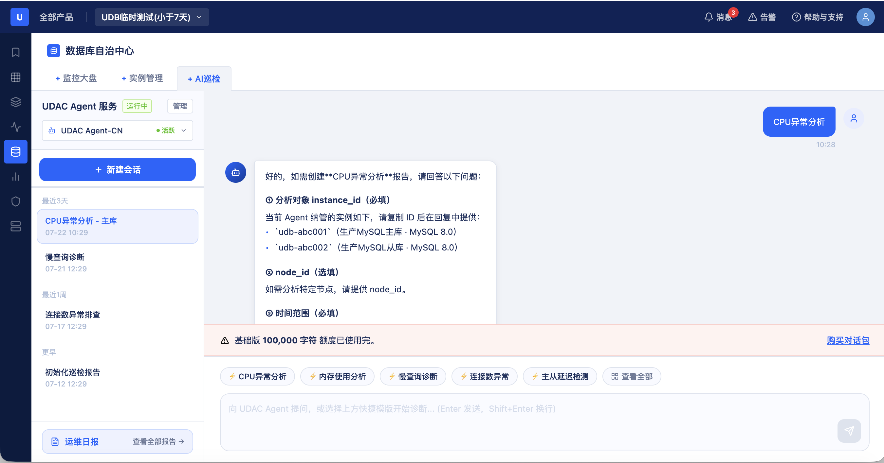Click the 运行中 status badge

point(137,106)
